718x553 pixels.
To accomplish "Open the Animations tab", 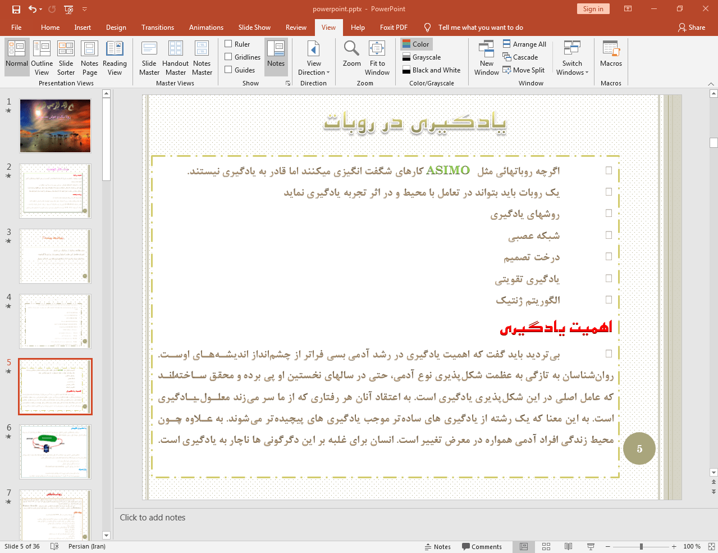I will [x=206, y=27].
